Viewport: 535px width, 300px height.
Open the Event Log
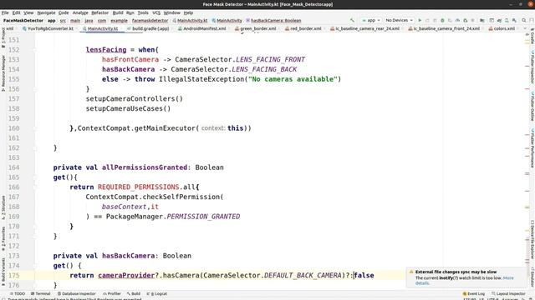coord(474,293)
